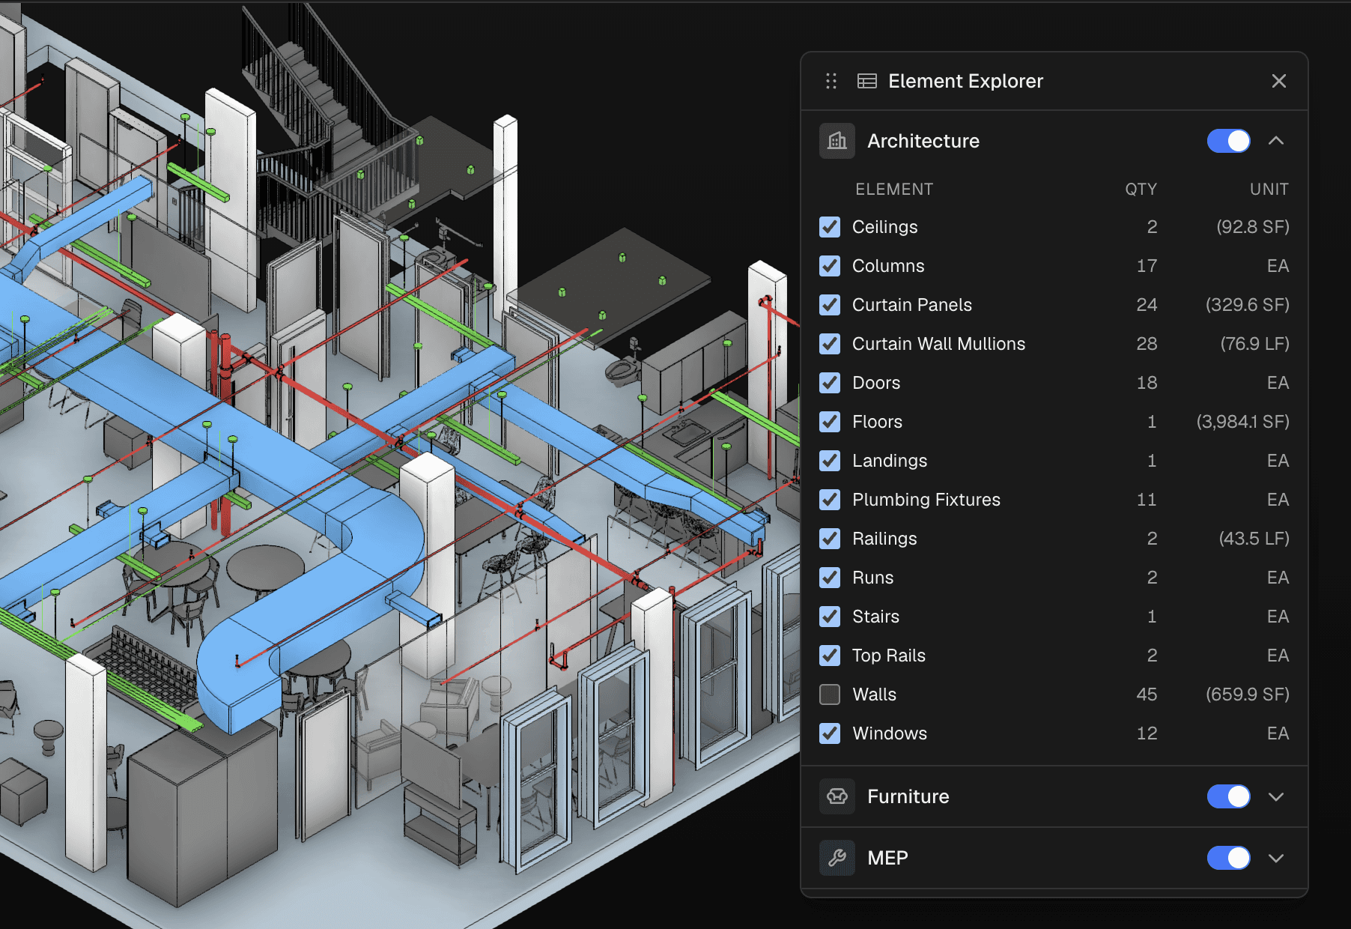The image size is (1351, 929).
Task: Click the Architecture section title
Action: 923,141
